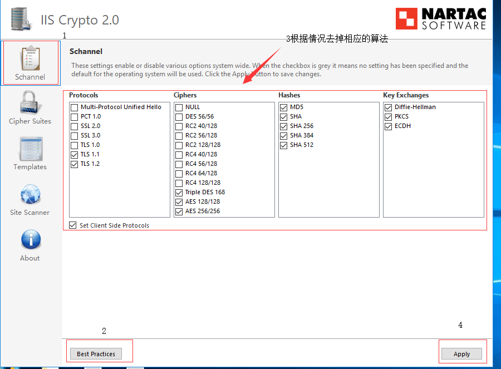Screen dimensions: 501x369
Task: Click the Best Practices button
Action: click(x=96, y=353)
